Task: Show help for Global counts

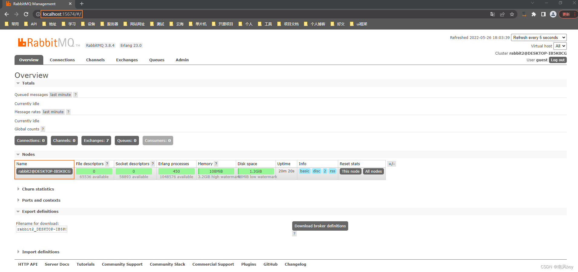Action: coord(43,129)
